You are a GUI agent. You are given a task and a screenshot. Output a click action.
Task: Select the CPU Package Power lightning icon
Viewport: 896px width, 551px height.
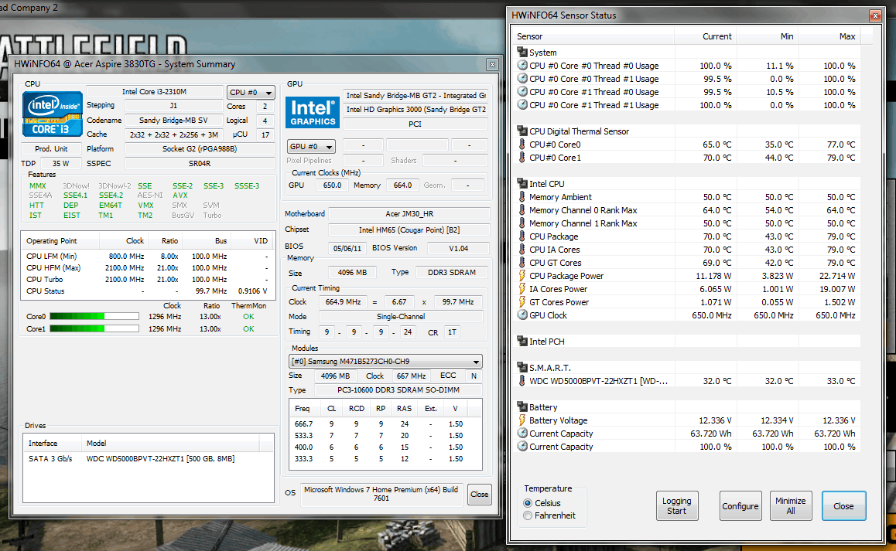(x=522, y=276)
